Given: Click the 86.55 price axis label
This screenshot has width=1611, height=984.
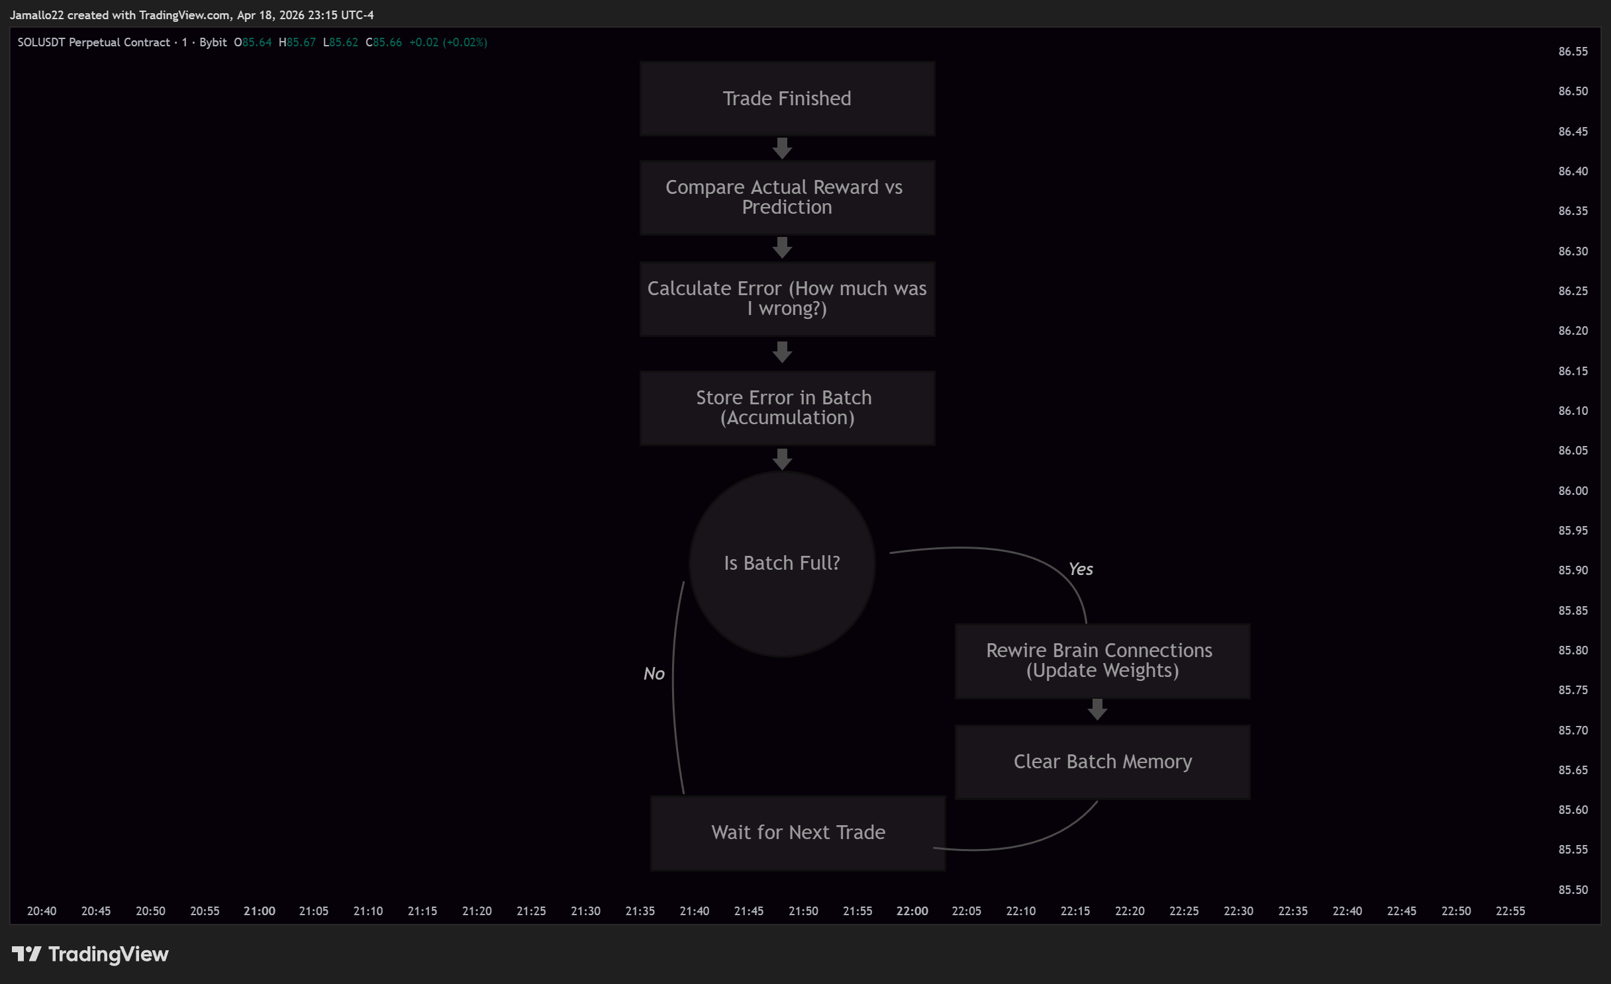Looking at the screenshot, I should [x=1573, y=52].
